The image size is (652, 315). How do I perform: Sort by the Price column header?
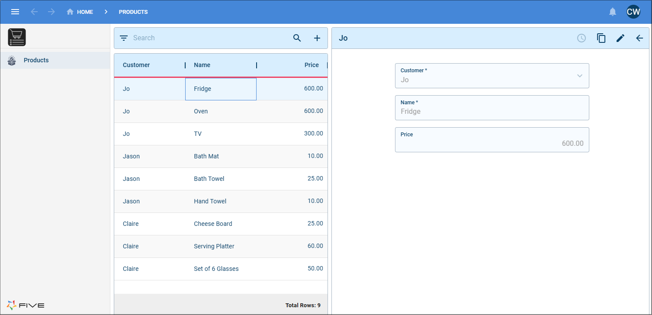point(312,65)
